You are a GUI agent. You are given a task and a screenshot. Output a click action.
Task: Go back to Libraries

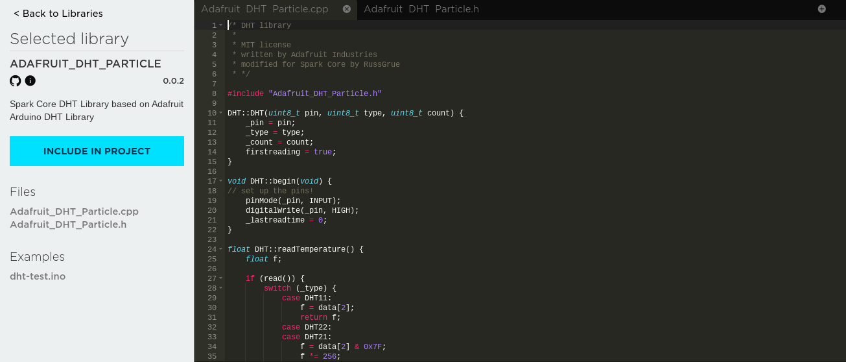[58, 14]
